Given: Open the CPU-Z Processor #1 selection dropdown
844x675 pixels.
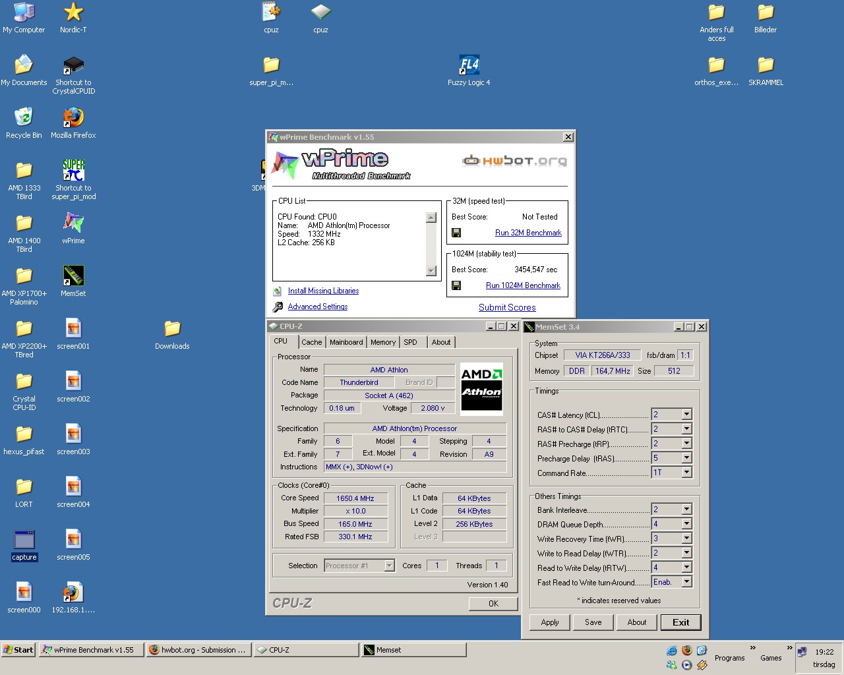Looking at the screenshot, I should [x=389, y=566].
